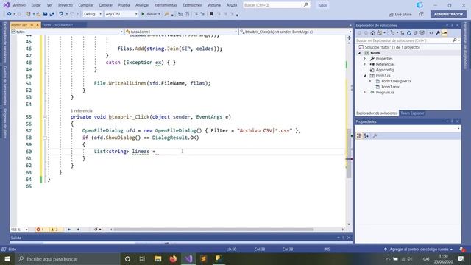Collapse the tutos project node
This screenshot has width=471, height=265.
point(360,53)
